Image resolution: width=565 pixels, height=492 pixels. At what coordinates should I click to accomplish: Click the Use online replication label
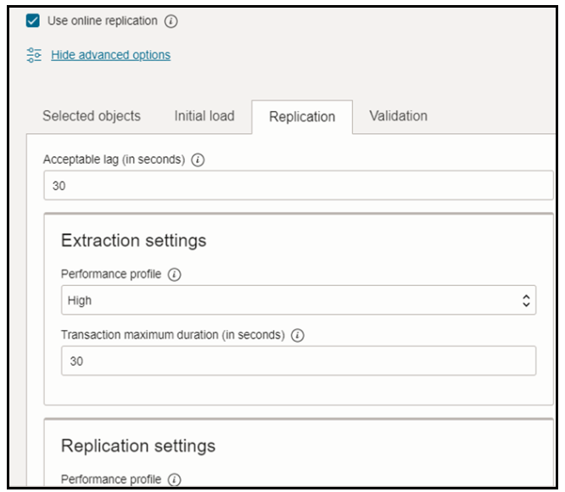tap(103, 21)
